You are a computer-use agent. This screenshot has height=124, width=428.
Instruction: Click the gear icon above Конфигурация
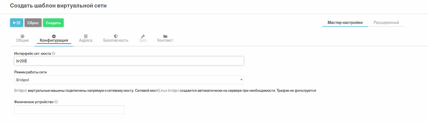pyautogui.click(x=54, y=36)
